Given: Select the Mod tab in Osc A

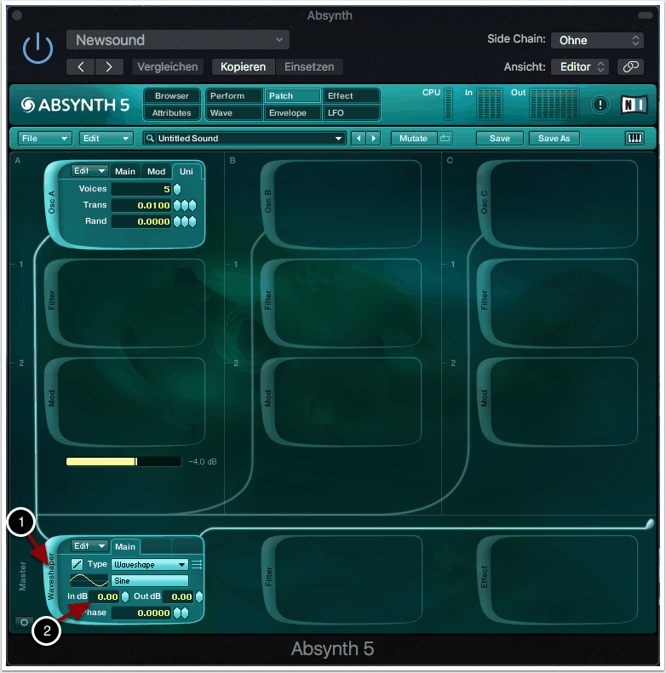Looking at the screenshot, I should tap(156, 171).
